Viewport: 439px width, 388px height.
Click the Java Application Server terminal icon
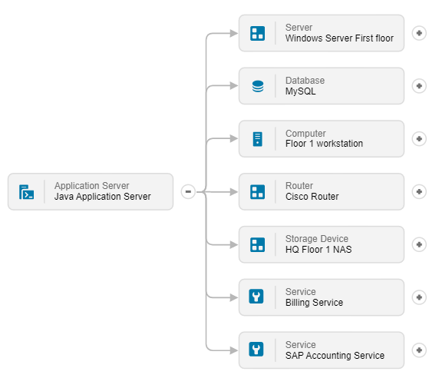27,192
